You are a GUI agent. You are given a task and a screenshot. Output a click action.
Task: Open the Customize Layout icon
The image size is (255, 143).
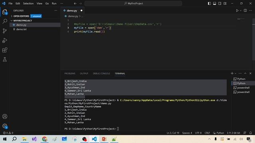(x=225, y=4)
